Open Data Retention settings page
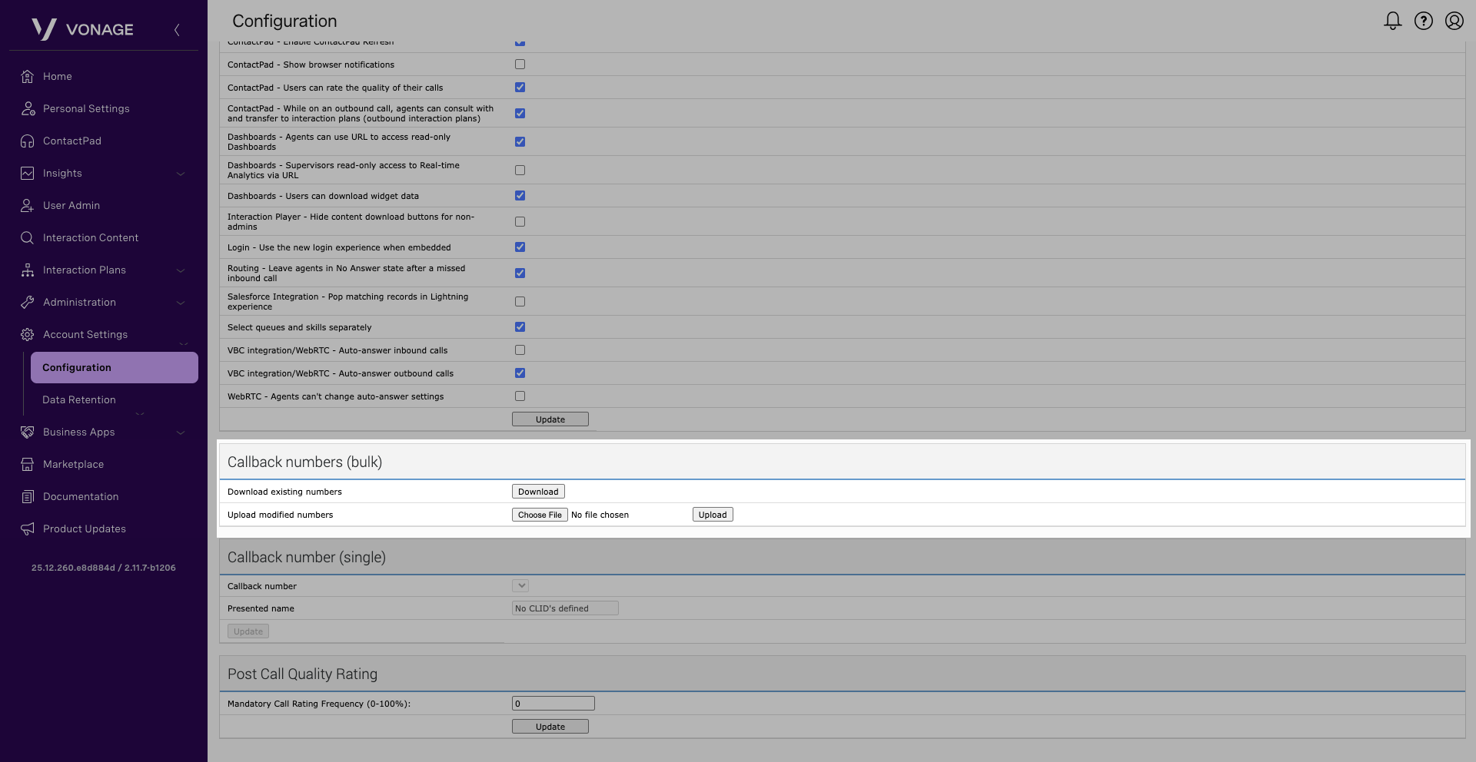This screenshot has width=1476, height=762. click(79, 399)
